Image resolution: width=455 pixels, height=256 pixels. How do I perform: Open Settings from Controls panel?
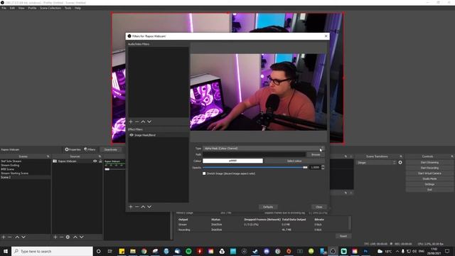coord(429,184)
